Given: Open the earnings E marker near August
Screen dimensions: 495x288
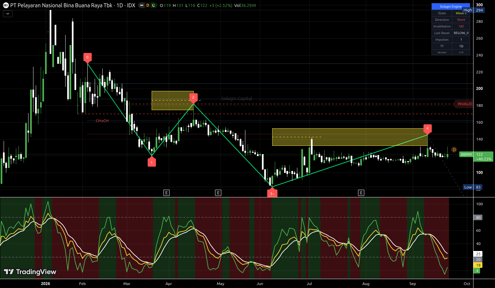Looking at the screenshot, I should [x=361, y=193].
